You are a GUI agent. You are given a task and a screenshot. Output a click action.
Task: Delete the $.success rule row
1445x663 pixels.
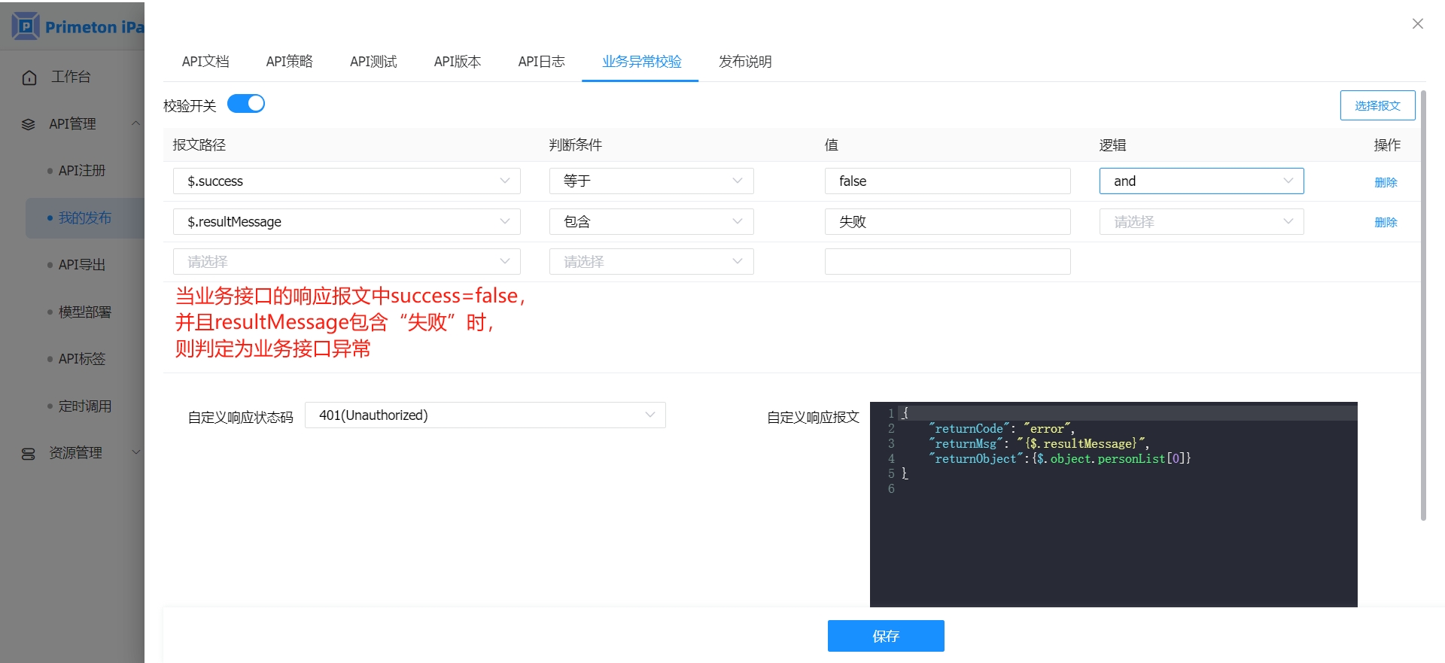tap(1385, 182)
